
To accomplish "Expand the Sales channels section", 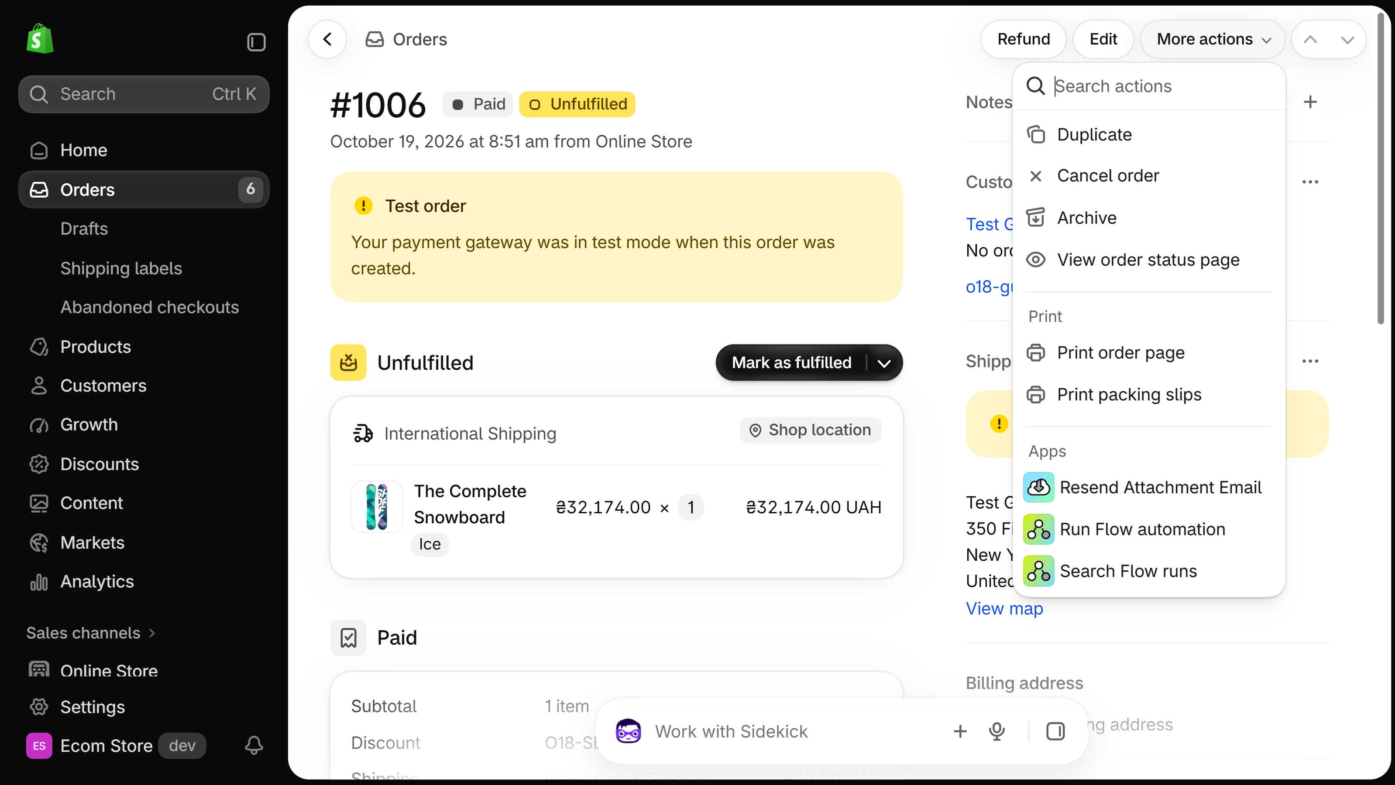I will pyautogui.click(x=91, y=632).
